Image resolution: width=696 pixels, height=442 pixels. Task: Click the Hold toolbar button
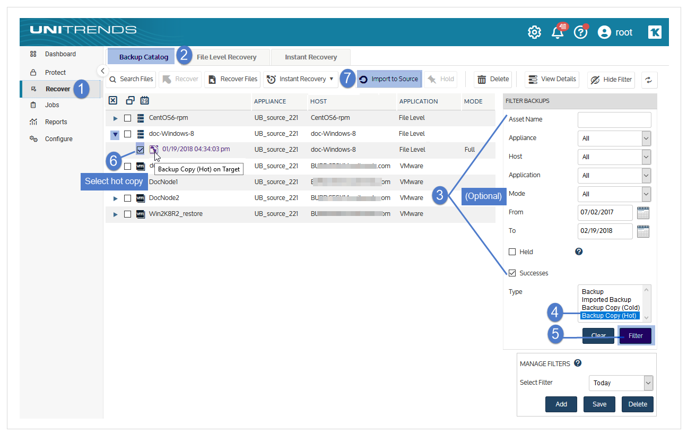pyautogui.click(x=441, y=79)
